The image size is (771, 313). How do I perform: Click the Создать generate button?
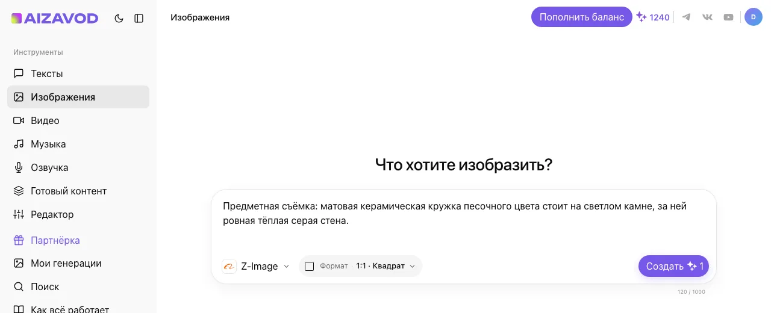point(673,266)
